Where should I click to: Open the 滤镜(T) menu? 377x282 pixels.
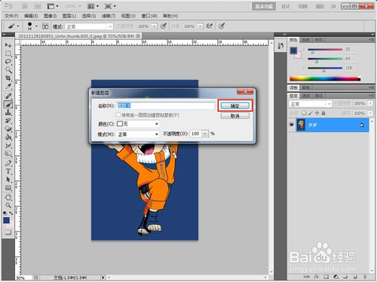109,16
